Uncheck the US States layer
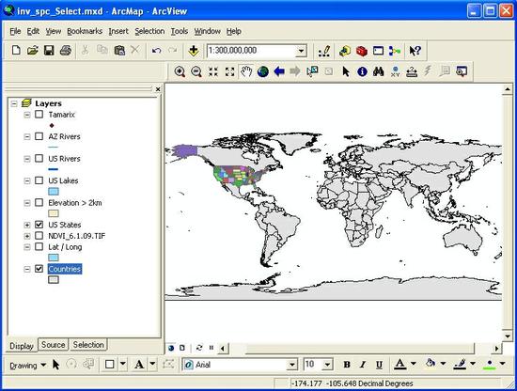 [x=39, y=225]
